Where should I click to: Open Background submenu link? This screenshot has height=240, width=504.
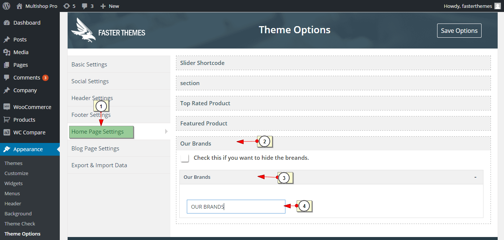click(18, 213)
